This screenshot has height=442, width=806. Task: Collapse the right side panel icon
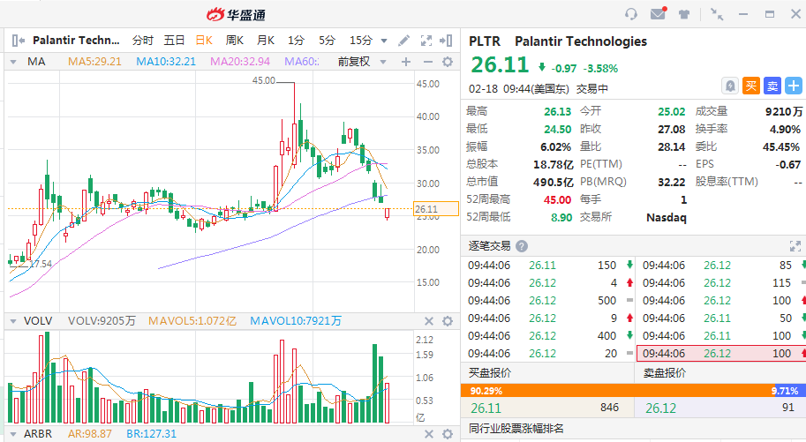pyautogui.click(x=446, y=40)
